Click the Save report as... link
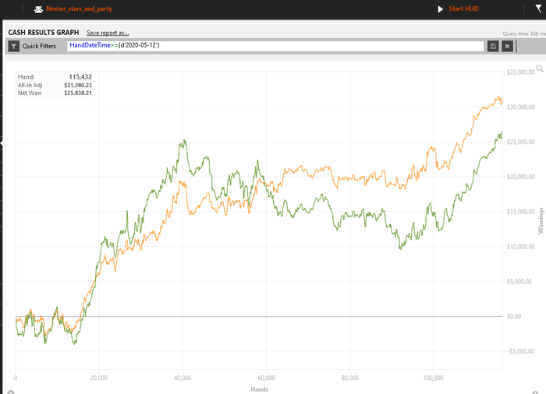This screenshot has height=394, width=546. click(x=108, y=33)
